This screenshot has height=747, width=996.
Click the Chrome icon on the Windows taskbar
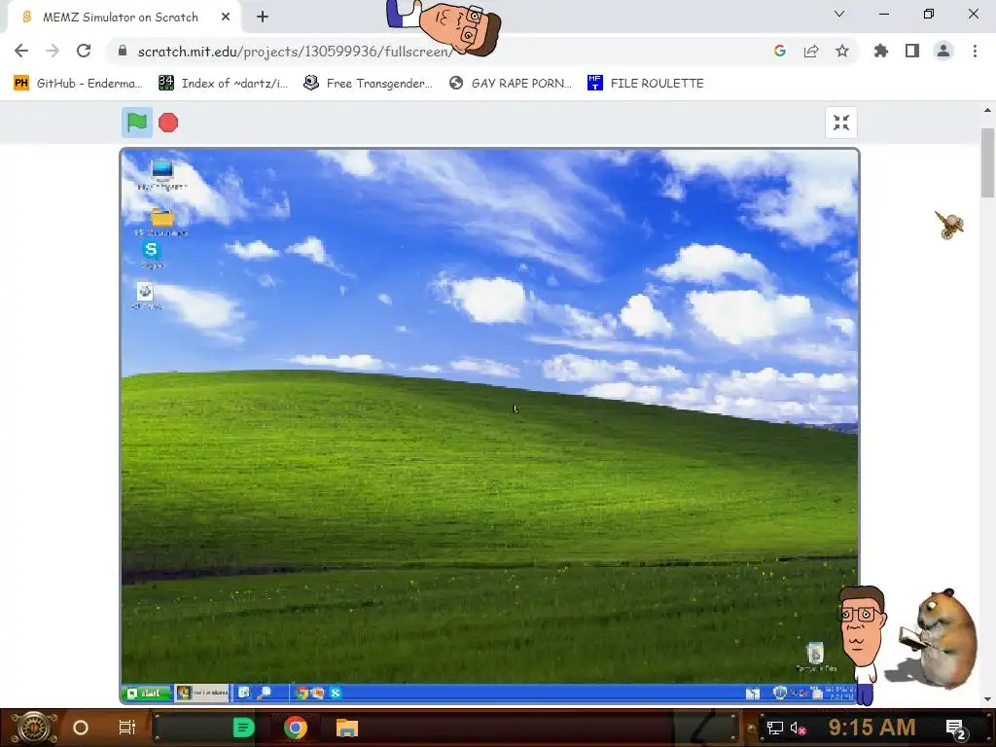pos(296,728)
